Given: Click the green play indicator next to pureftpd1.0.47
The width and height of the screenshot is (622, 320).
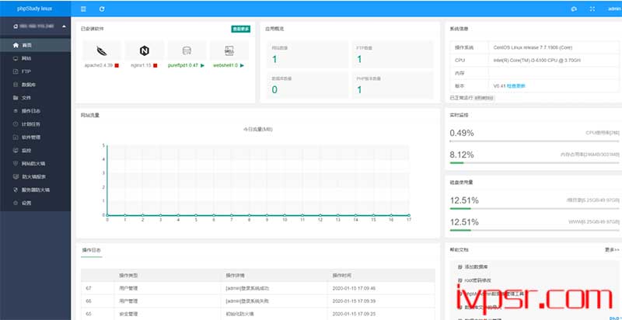Looking at the screenshot, I should click(202, 65).
